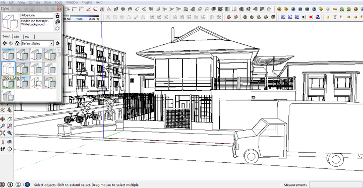Close the Styles panel

[59, 9]
